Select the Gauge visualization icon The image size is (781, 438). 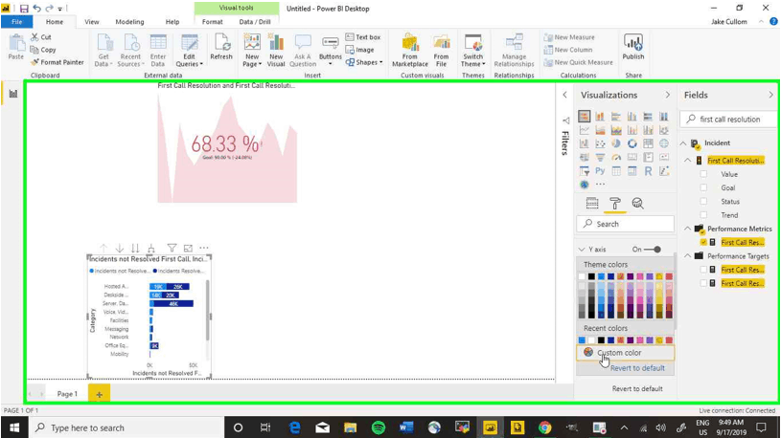616,158
